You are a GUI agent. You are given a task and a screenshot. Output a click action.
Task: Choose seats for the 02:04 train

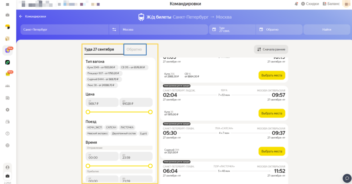[x=272, y=113]
